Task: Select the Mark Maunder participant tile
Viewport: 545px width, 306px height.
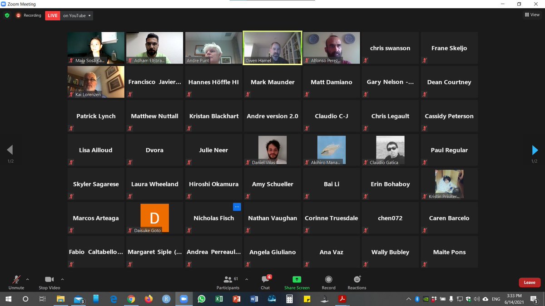Action: click(272, 82)
